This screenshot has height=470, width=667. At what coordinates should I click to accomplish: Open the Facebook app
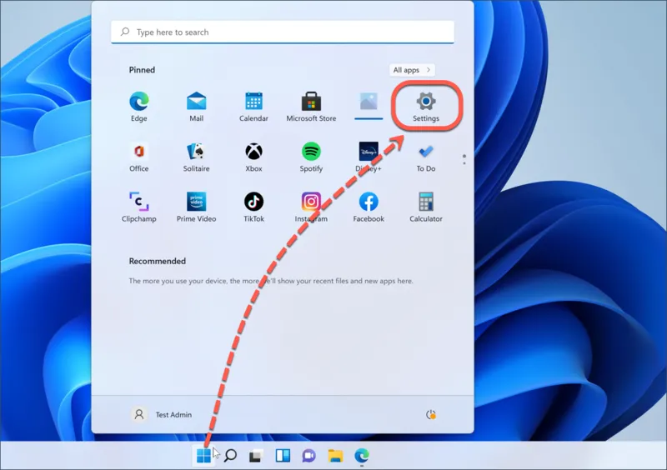click(x=369, y=207)
